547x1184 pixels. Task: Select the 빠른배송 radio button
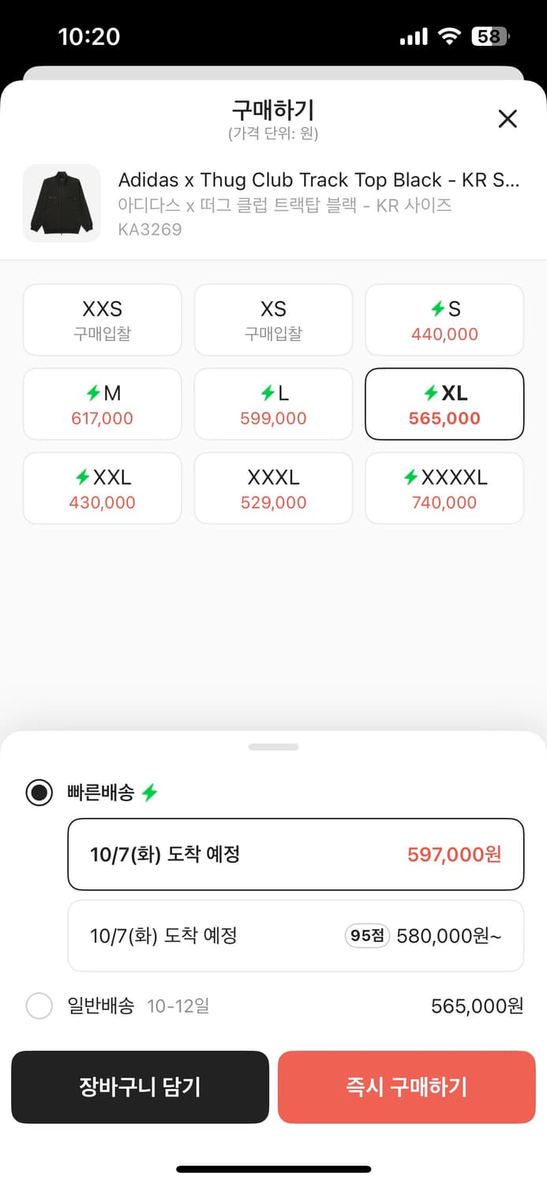(x=39, y=792)
